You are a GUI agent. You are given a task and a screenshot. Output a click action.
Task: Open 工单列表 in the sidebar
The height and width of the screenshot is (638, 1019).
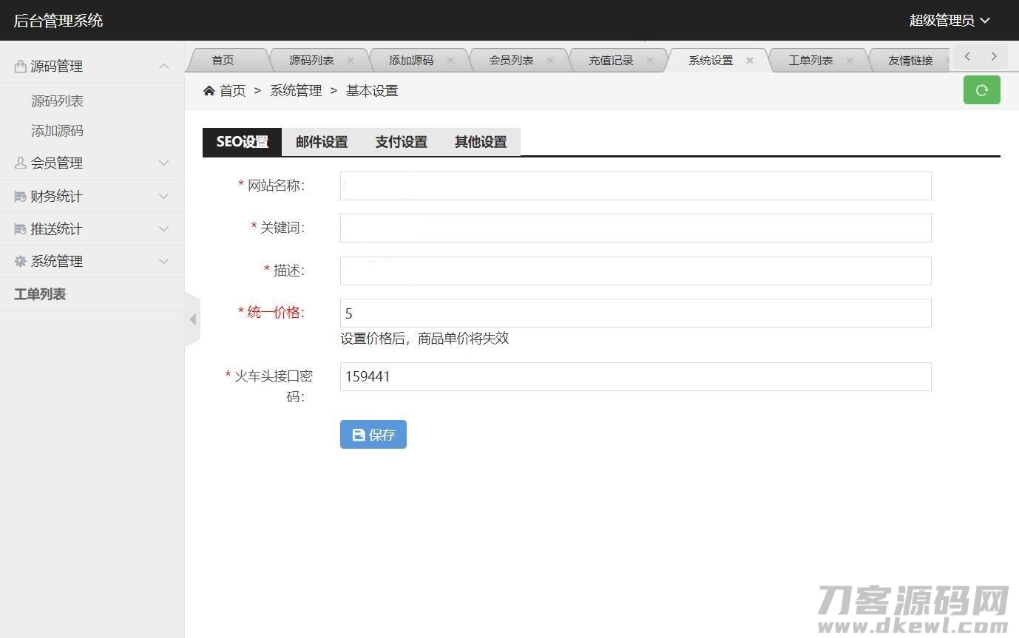click(x=40, y=294)
